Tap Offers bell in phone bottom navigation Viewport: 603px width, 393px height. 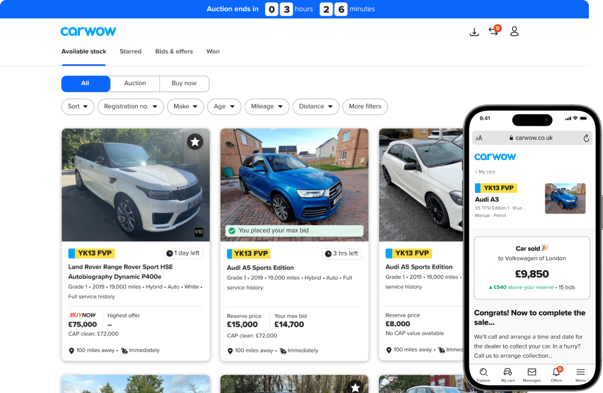(556, 375)
